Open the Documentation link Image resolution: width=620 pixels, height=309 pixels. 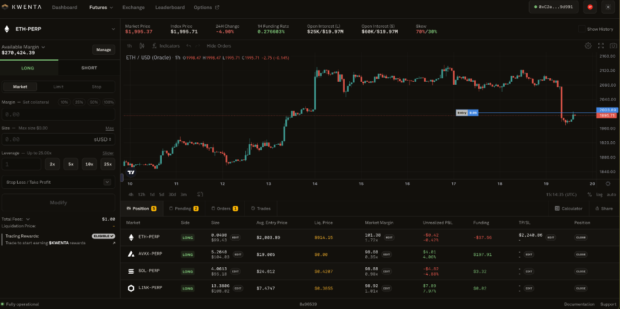click(579, 304)
